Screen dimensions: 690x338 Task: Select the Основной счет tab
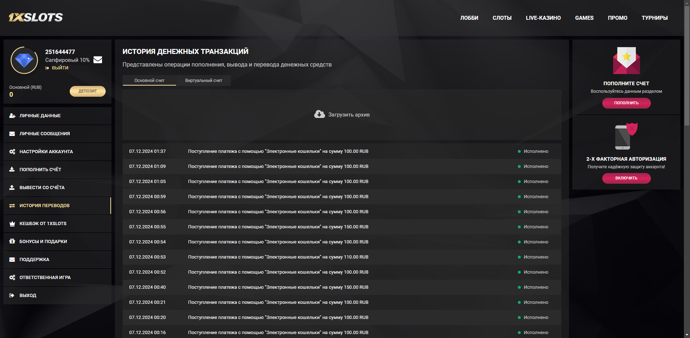(x=149, y=81)
